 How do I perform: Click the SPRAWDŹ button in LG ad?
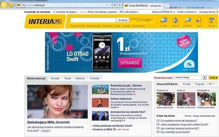coord(130,63)
